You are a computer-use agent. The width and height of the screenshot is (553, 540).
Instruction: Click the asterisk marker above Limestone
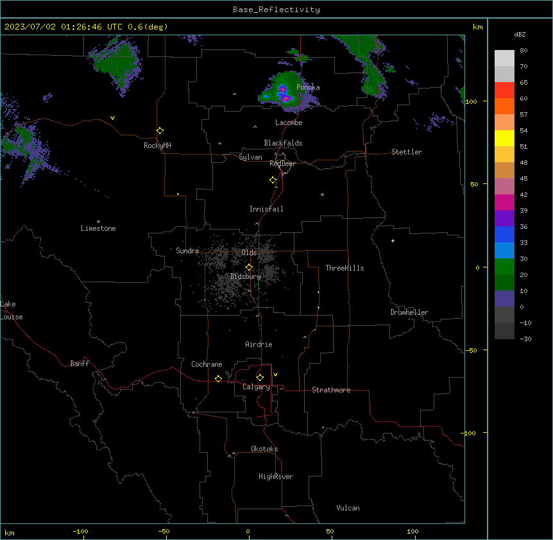click(98, 222)
